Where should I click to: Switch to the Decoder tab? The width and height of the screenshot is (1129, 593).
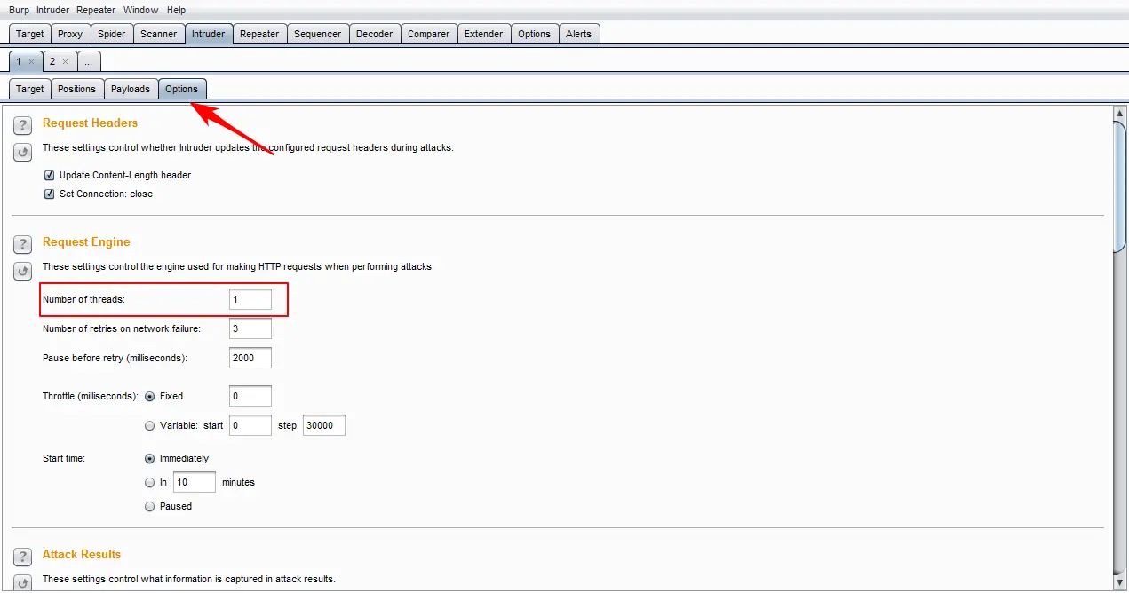[374, 34]
